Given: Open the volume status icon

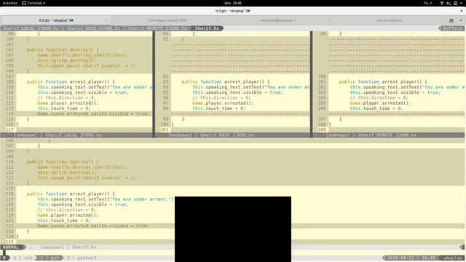Looking at the screenshot, I should click(449, 3).
